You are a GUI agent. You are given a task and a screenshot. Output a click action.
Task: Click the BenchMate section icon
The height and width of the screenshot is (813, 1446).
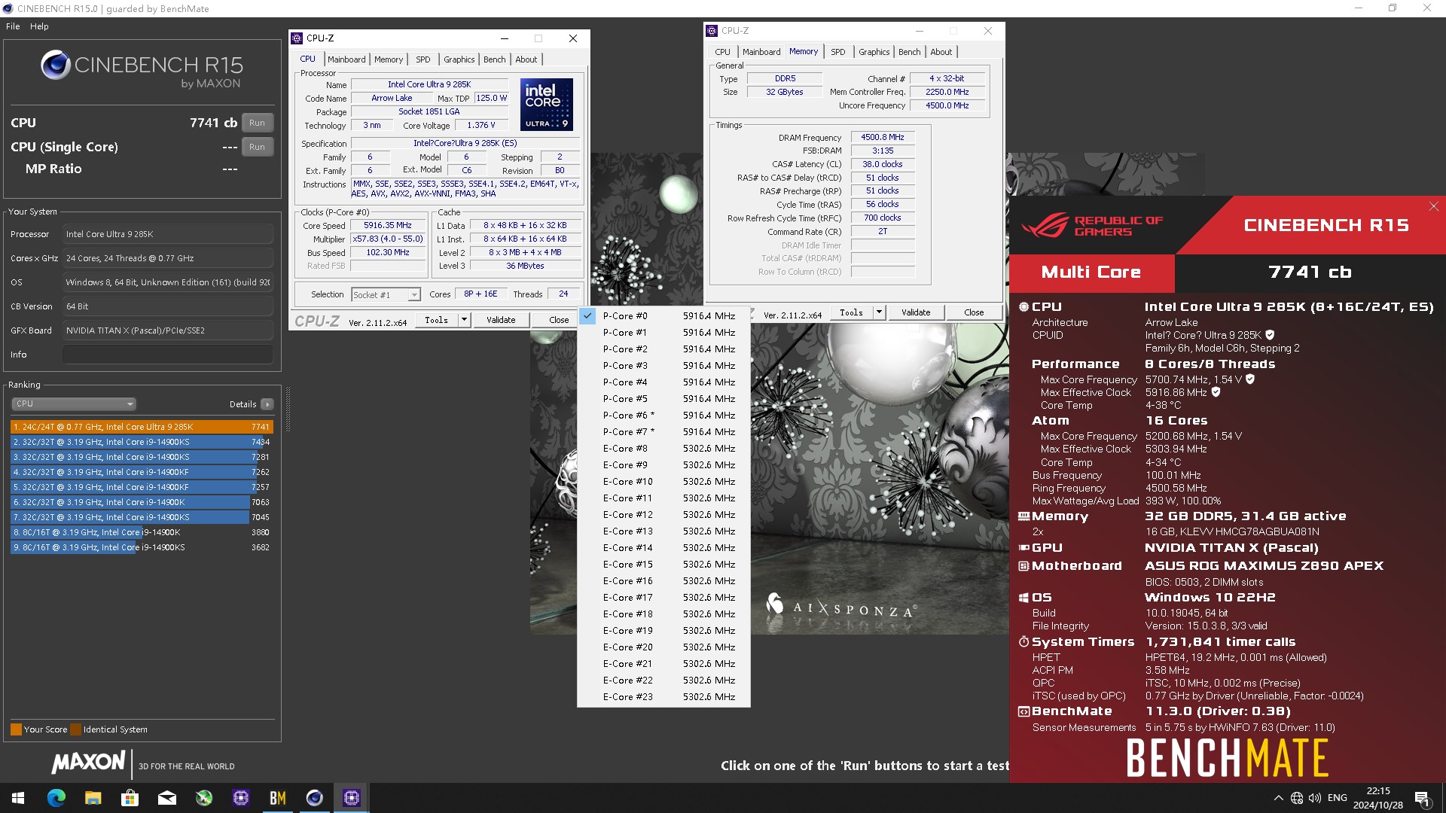point(1023,711)
